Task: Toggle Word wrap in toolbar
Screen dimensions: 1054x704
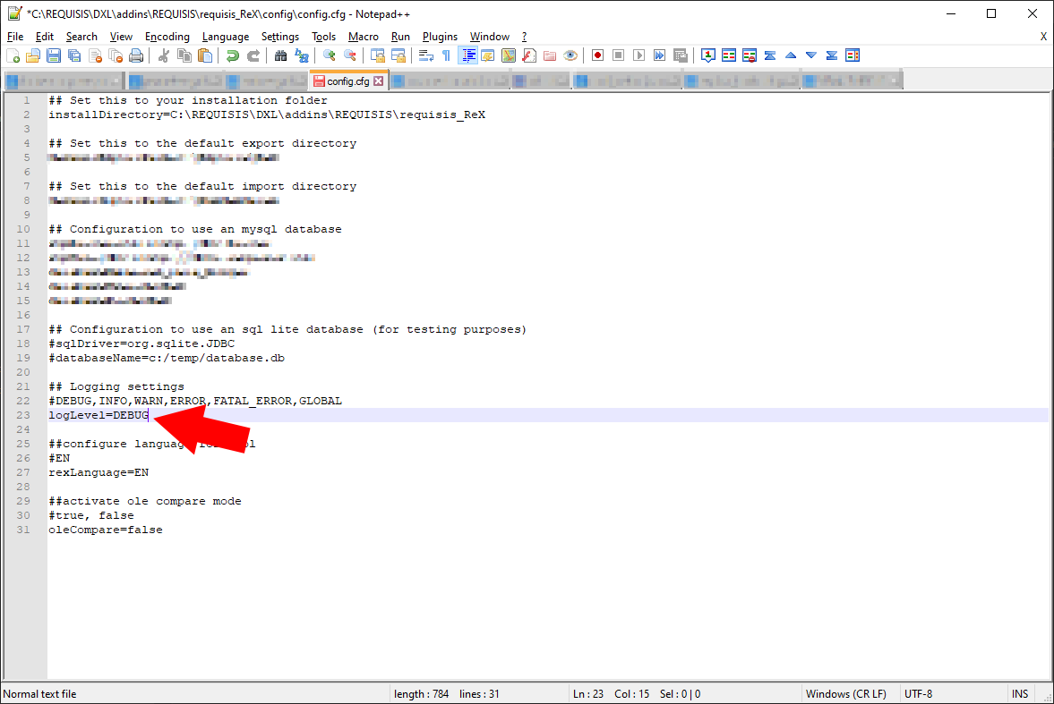Action: [426, 55]
